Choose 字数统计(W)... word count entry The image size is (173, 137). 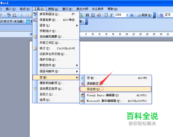click(x=56, y=31)
